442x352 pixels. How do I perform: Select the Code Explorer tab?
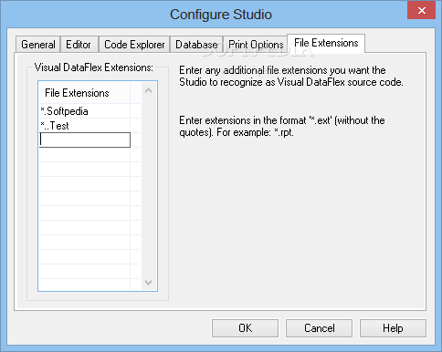tap(134, 45)
